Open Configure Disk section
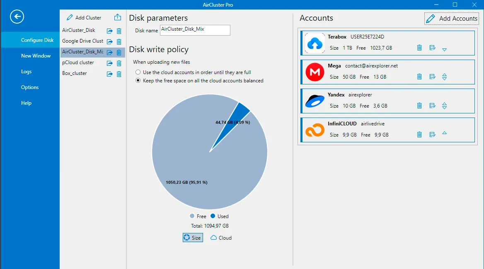 point(30,40)
